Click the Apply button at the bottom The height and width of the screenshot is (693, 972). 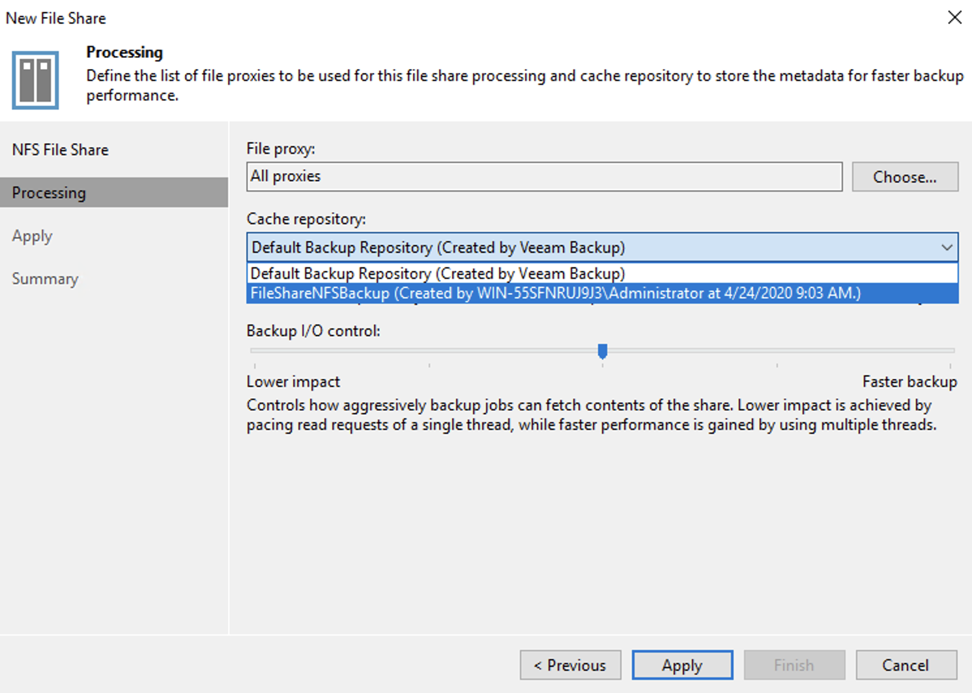pyautogui.click(x=682, y=665)
